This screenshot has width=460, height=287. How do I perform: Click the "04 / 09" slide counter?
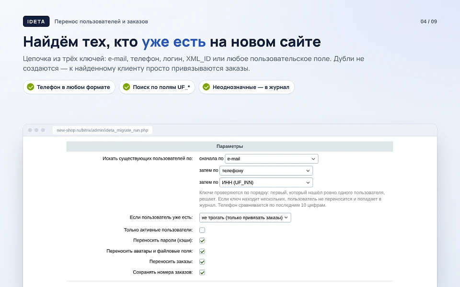click(428, 22)
